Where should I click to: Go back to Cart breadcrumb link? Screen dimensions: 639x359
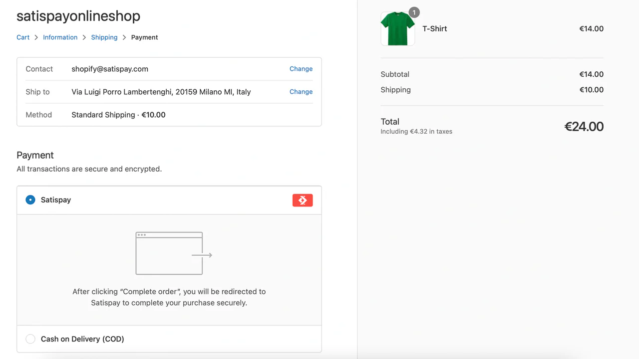23,37
